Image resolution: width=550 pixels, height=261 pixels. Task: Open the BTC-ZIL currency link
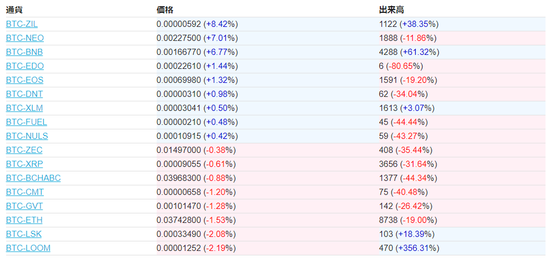pyautogui.click(x=22, y=24)
